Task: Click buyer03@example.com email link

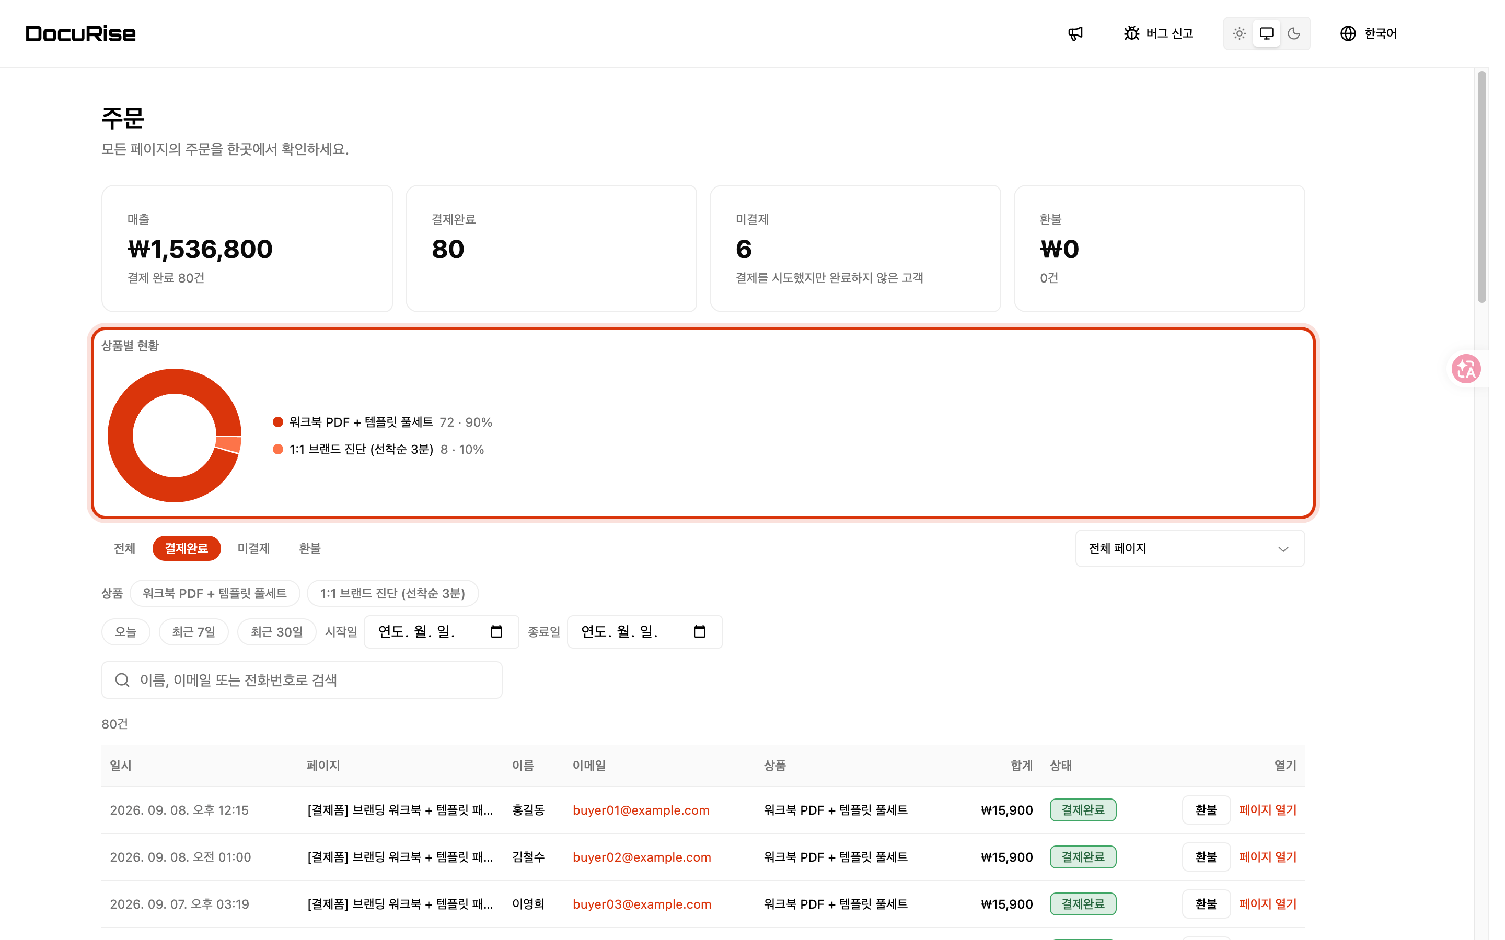Action: coord(642,904)
